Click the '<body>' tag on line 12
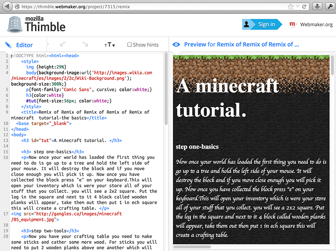Screen dimensions: 336x251 (18, 135)
